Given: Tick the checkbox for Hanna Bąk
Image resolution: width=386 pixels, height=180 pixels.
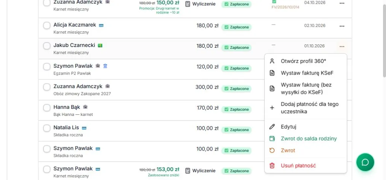Looking at the screenshot, I should pos(47,108).
